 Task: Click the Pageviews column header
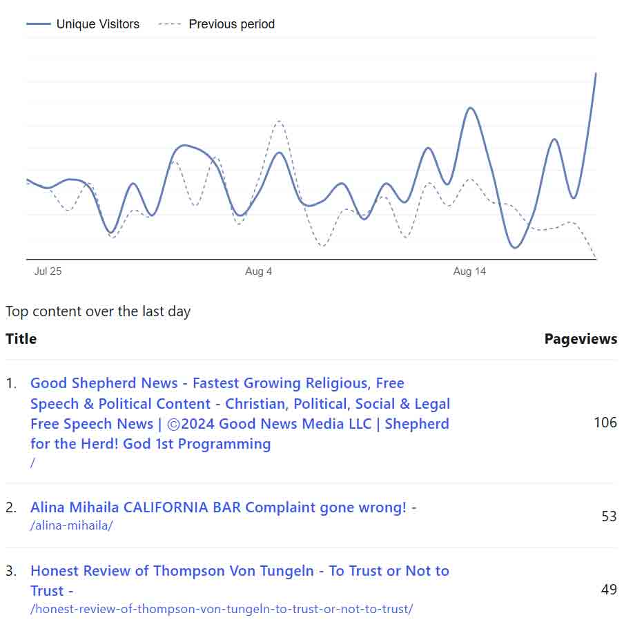tap(581, 338)
